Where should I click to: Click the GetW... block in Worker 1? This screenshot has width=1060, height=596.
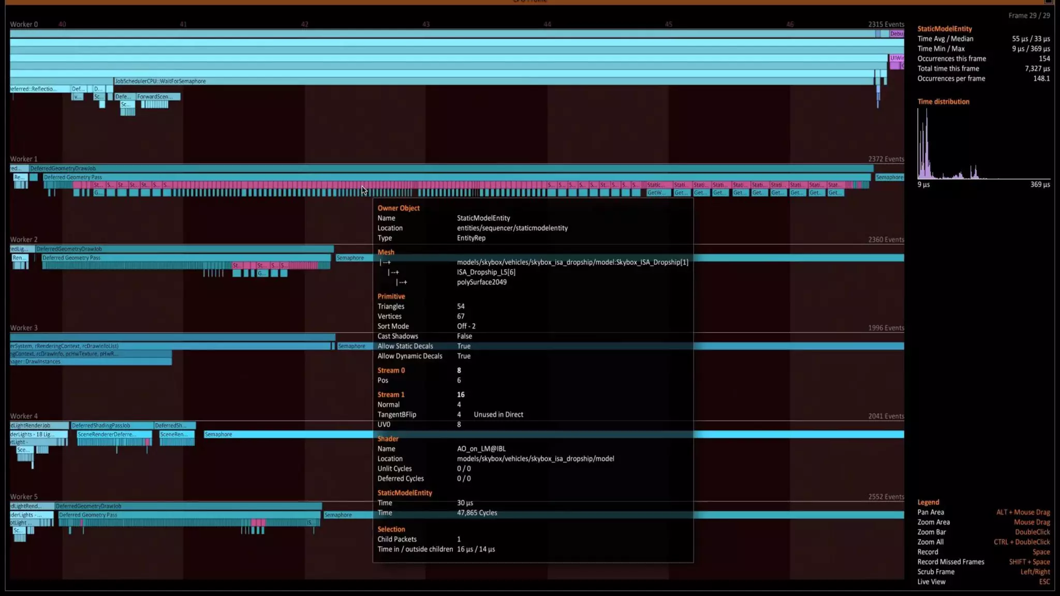pos(656,193)
